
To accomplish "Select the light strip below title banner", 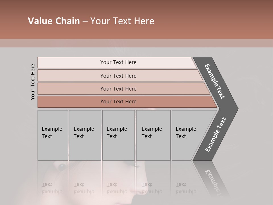I will pyautogui.click(x=136, y=43).
